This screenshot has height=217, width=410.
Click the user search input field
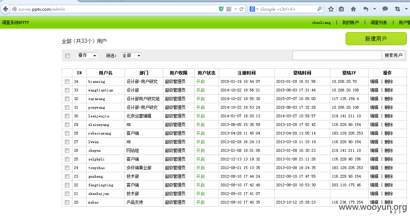[337, 56]
